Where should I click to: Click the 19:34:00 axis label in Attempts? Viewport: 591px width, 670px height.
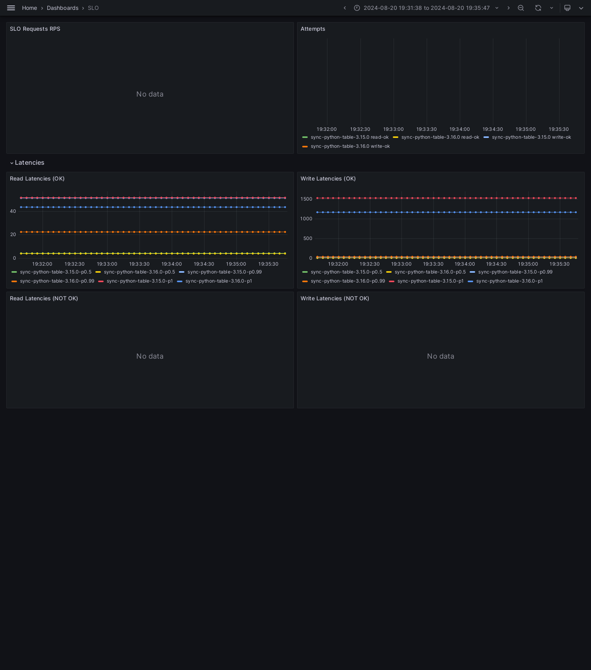(460, 129)
